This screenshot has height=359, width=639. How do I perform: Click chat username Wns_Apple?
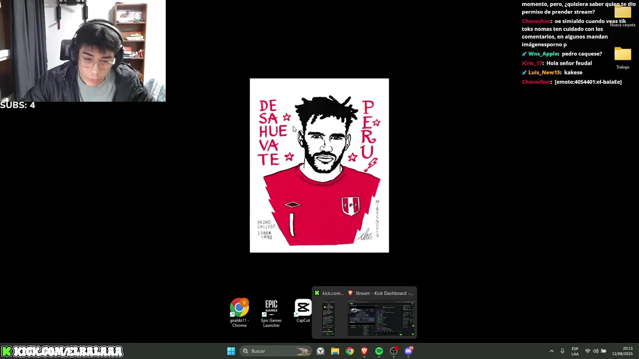[x=543, y=54]
